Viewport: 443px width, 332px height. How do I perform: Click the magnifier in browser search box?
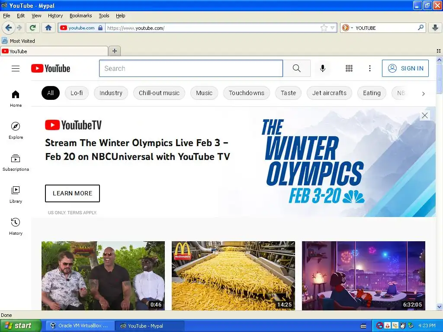[421, 28]
